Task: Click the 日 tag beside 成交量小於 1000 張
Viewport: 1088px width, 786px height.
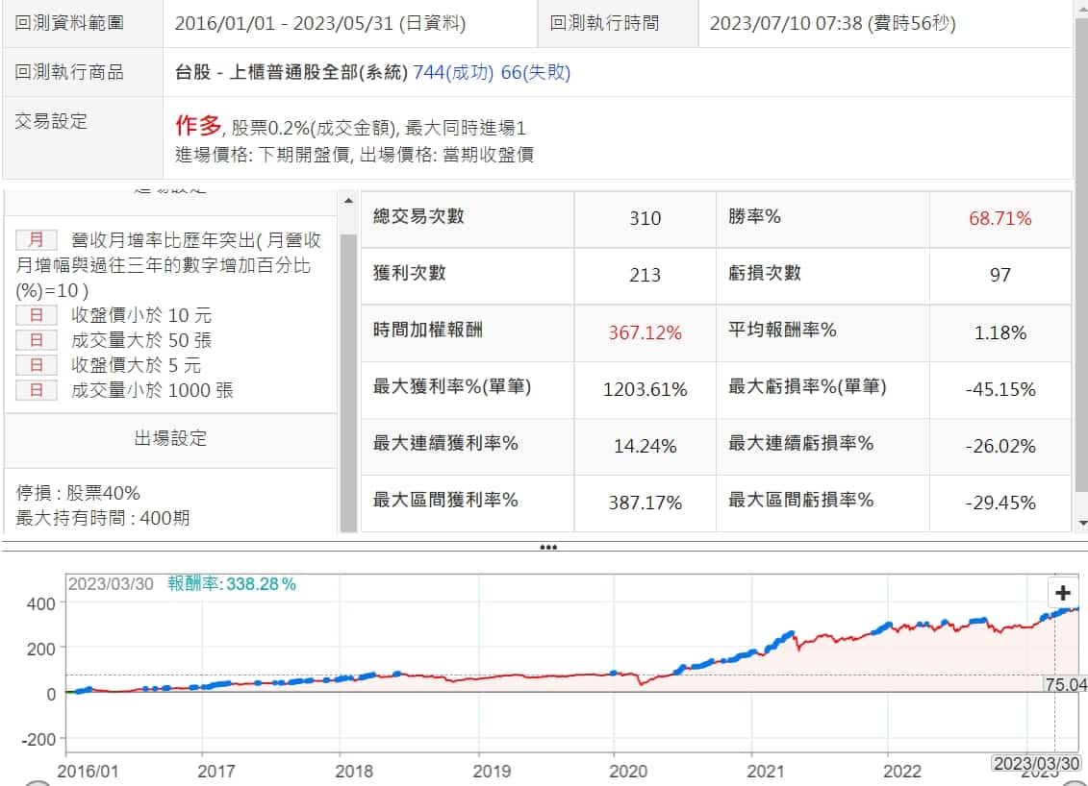Action: (37, 390)
